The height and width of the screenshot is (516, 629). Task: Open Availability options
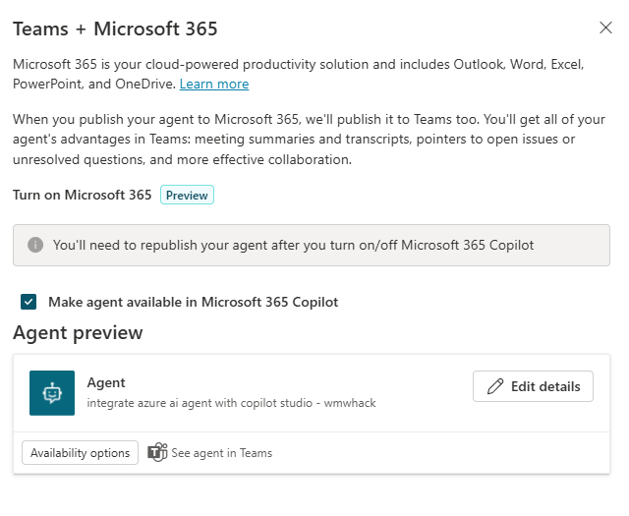pyautogui.click(x=80, y=453)
